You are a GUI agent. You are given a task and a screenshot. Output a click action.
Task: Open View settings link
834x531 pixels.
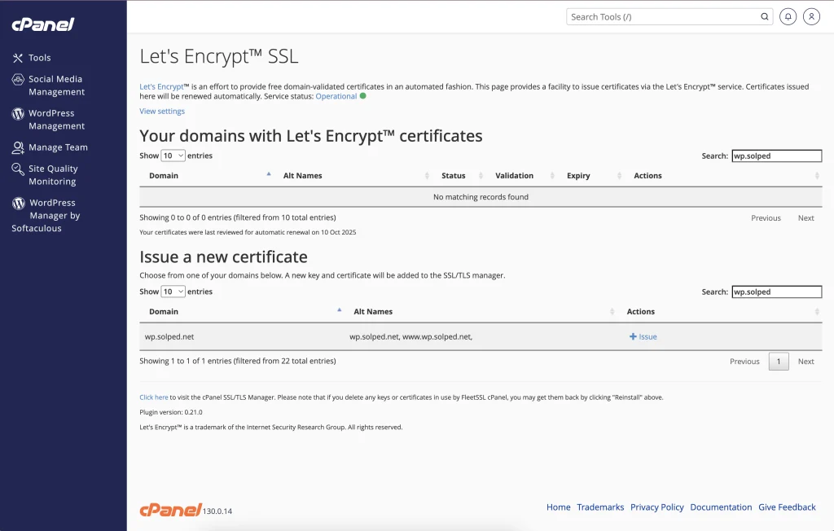pos(162,112)
